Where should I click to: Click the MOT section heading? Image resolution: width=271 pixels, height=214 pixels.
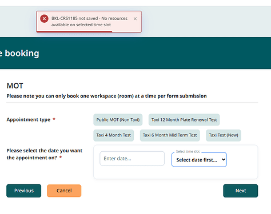click(x=15, y=86)
